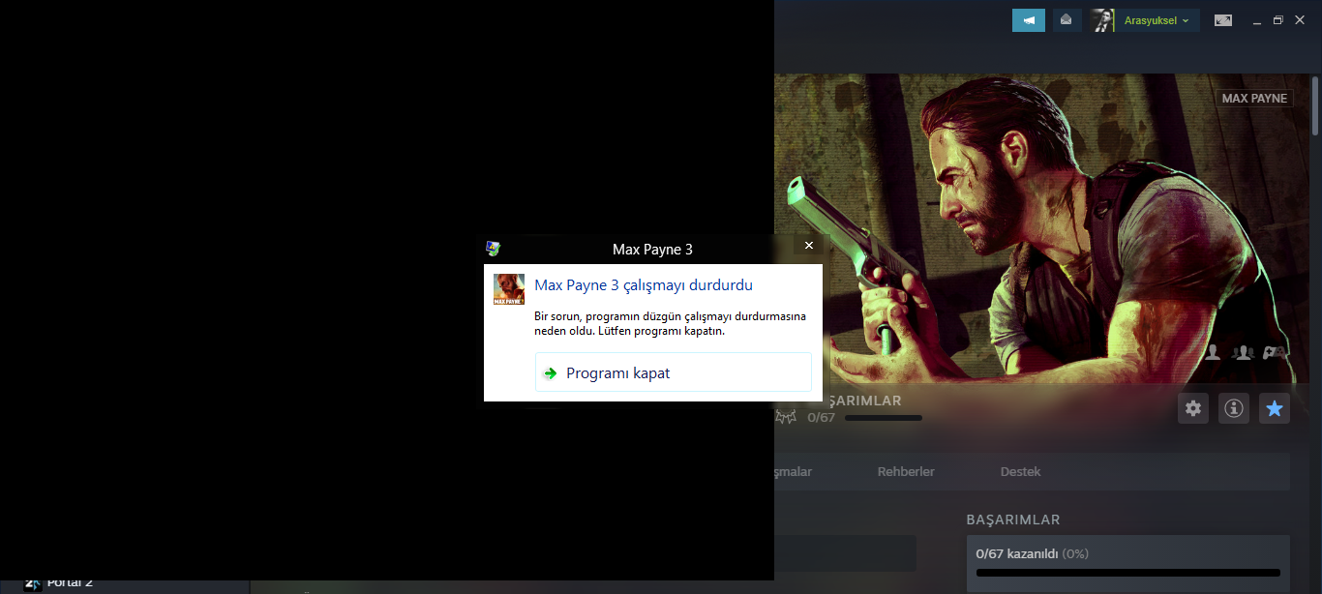Open Steam announcements megaphone icon
The image size is (1322, 594).
click(x=1029, y=20)
